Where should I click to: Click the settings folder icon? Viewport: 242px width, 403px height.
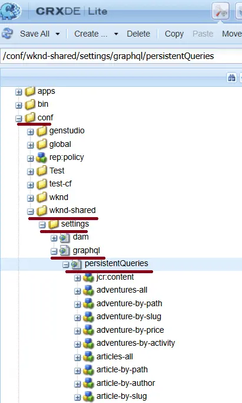pyautogui.click(x=54, y=224)
